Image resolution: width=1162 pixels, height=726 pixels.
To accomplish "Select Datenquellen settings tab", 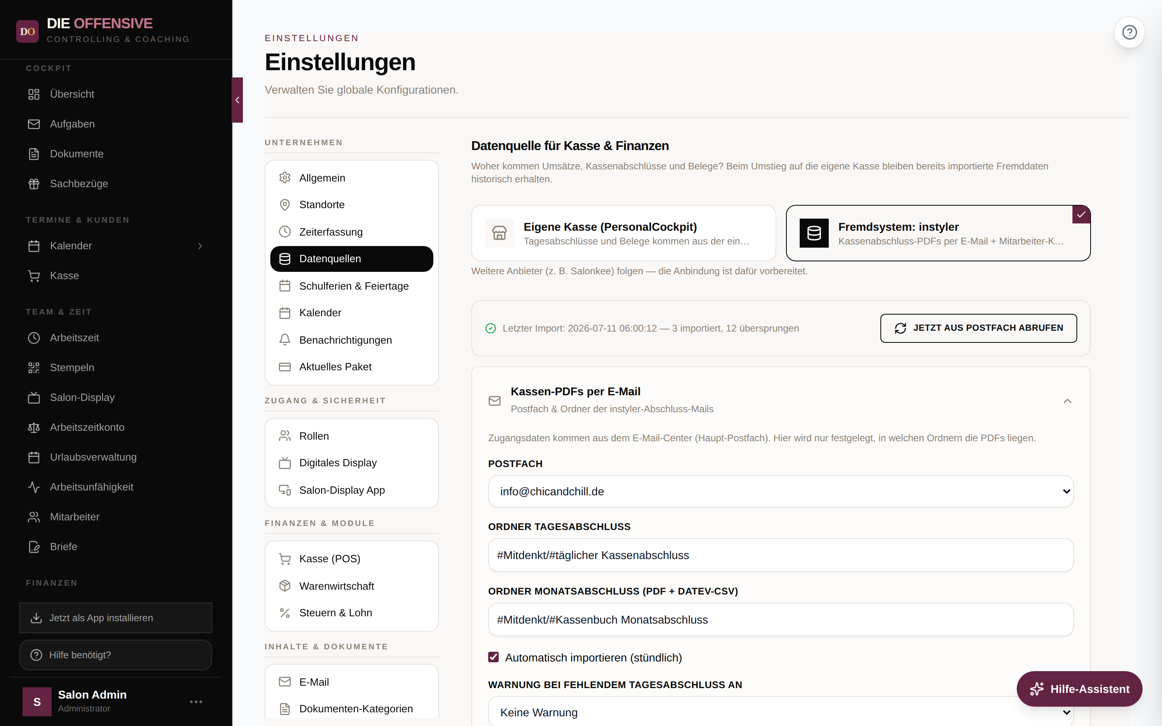I will (x=351, y=259).
